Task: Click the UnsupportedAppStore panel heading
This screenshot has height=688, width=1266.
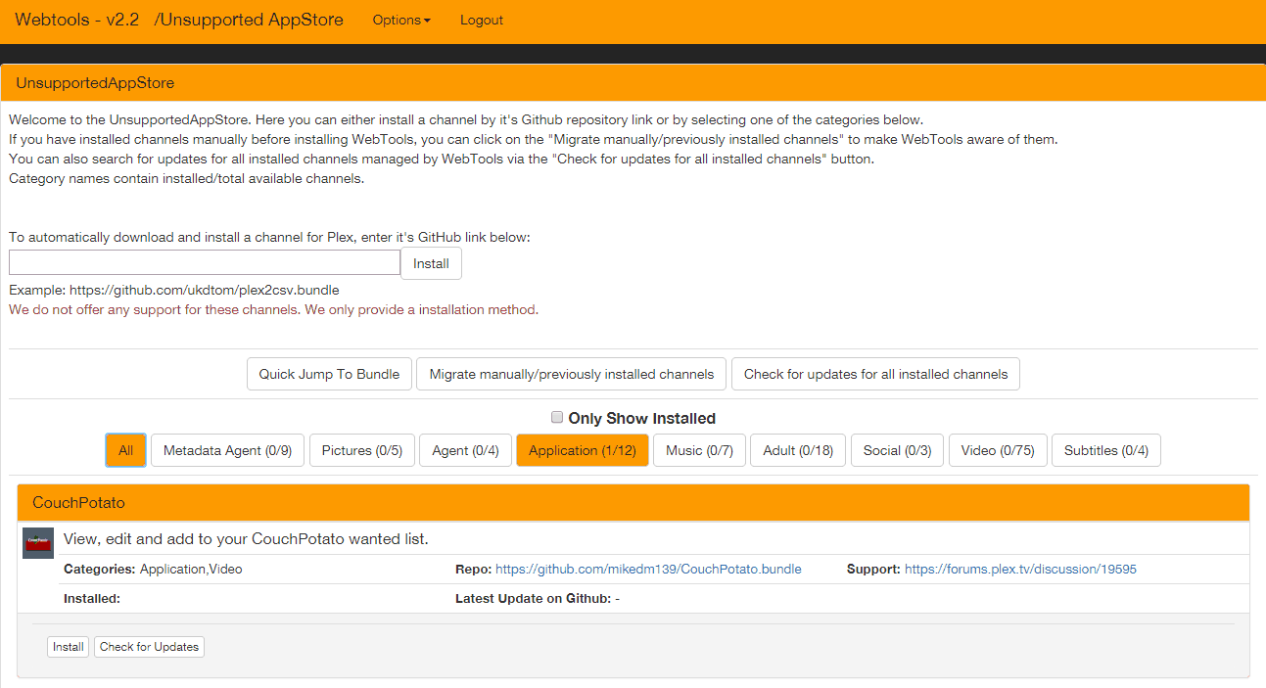Action: (633, 82)
